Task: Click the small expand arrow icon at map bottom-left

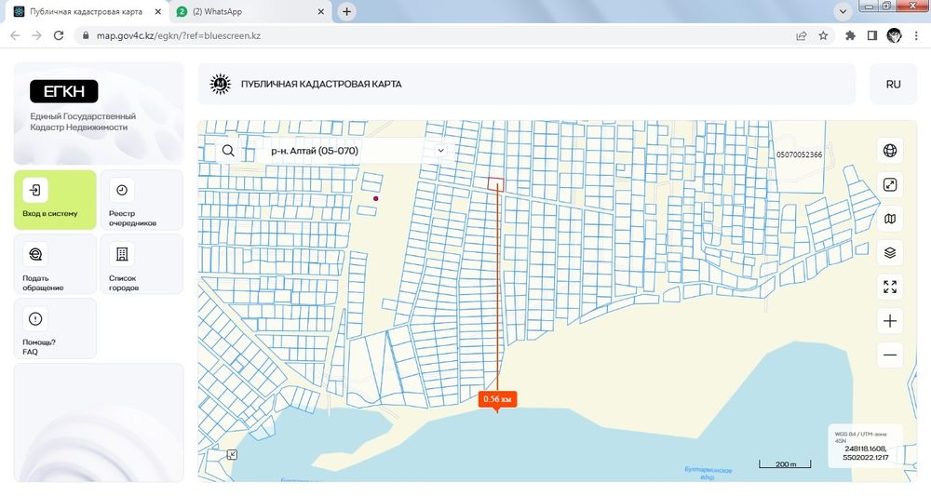Action: (232, 454)
